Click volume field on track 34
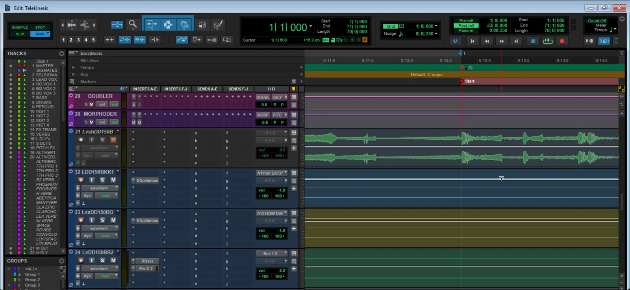The width and height of the screenshot is (630, 290). (x=272, y=271)
